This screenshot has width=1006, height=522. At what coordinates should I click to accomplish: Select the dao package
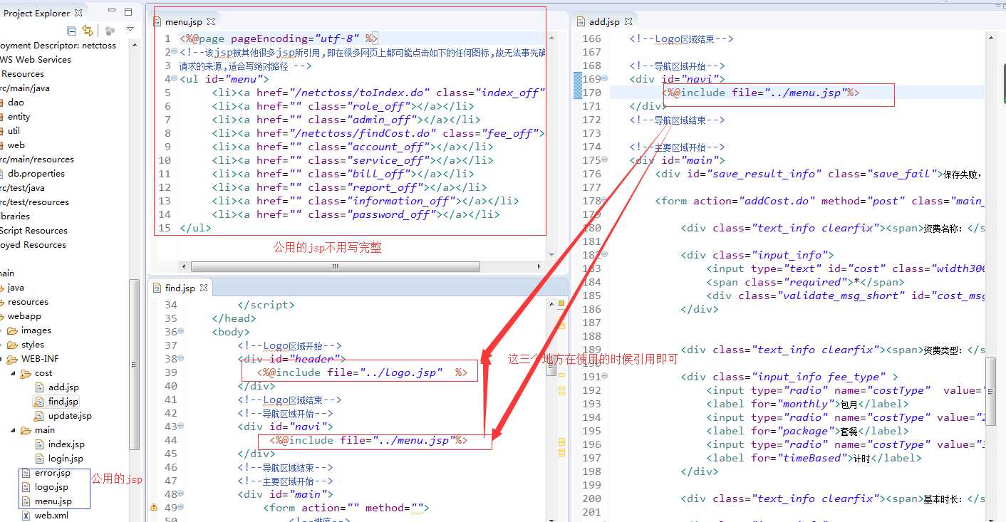pyautogui.click(x=16, y=103)
